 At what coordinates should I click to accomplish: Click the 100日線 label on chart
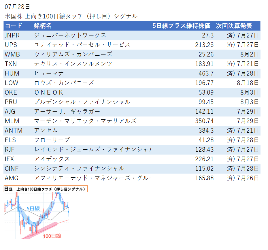(52, 236)
